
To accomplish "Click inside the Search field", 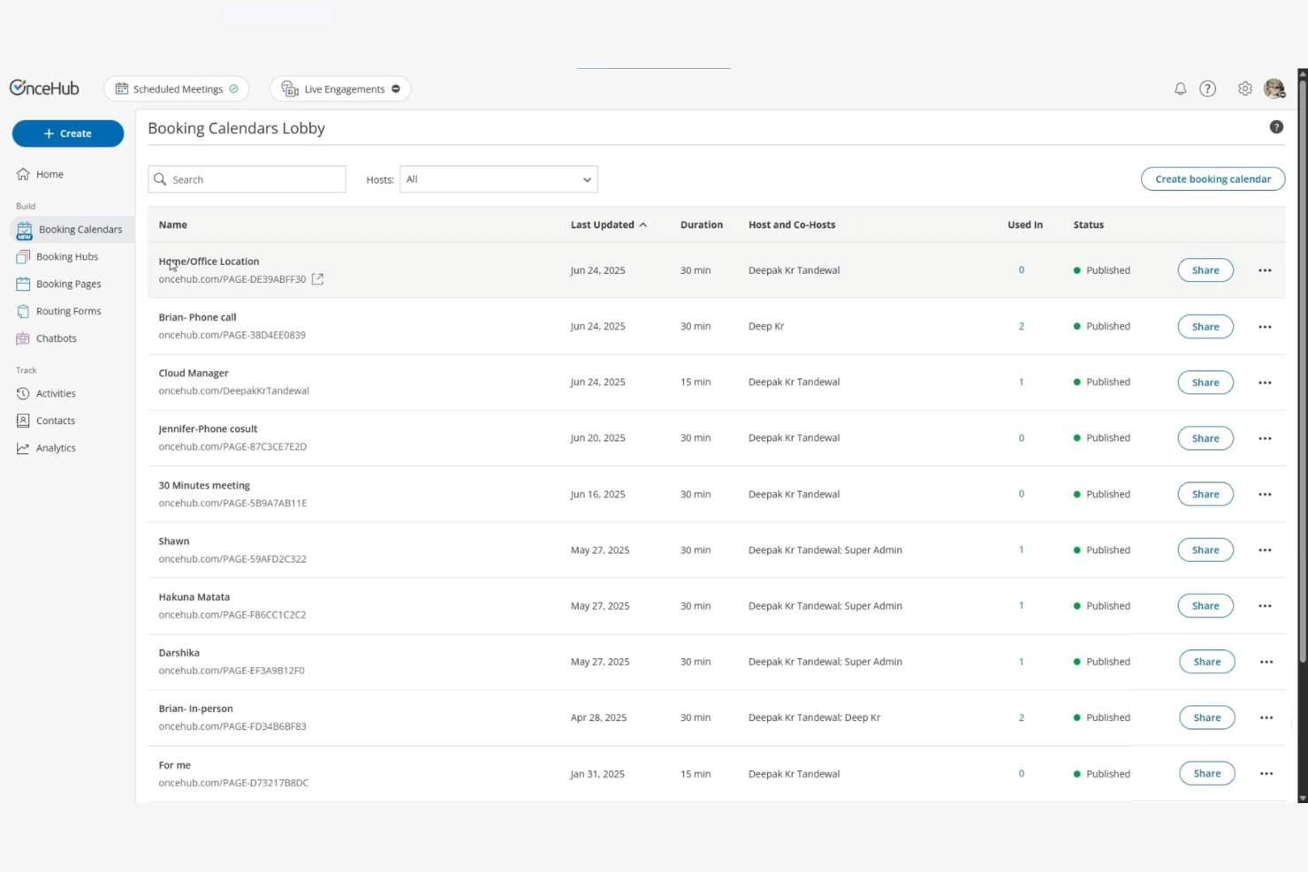I will coord(247,178).
